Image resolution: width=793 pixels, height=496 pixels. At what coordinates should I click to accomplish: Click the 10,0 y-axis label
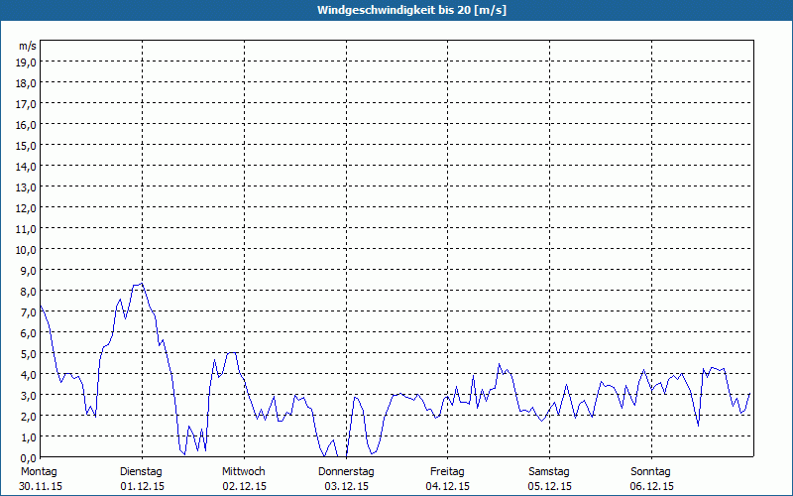(27, 250)
